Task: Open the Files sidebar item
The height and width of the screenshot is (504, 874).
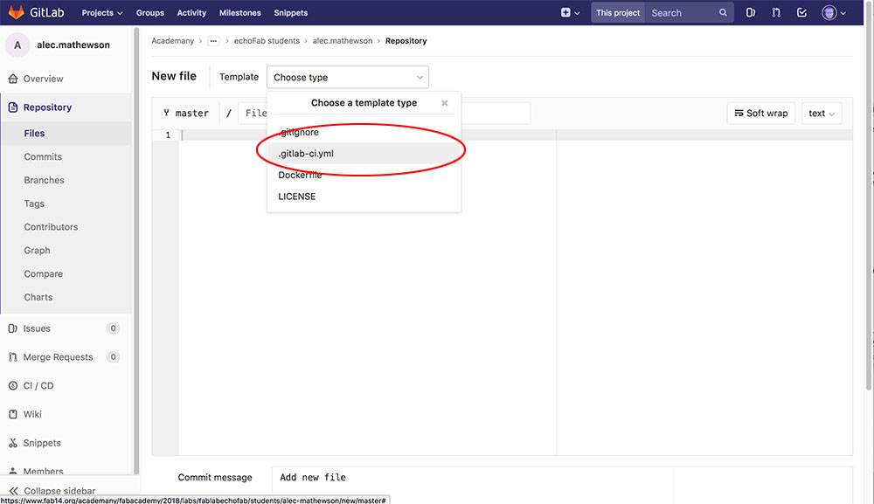Action: (x=66, y=133)
